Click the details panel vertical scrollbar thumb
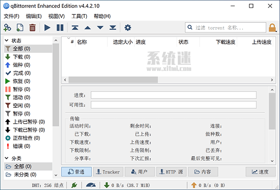The width and height of the screenshot is (280, 190). pyautogui.click(x=272, y=111)
